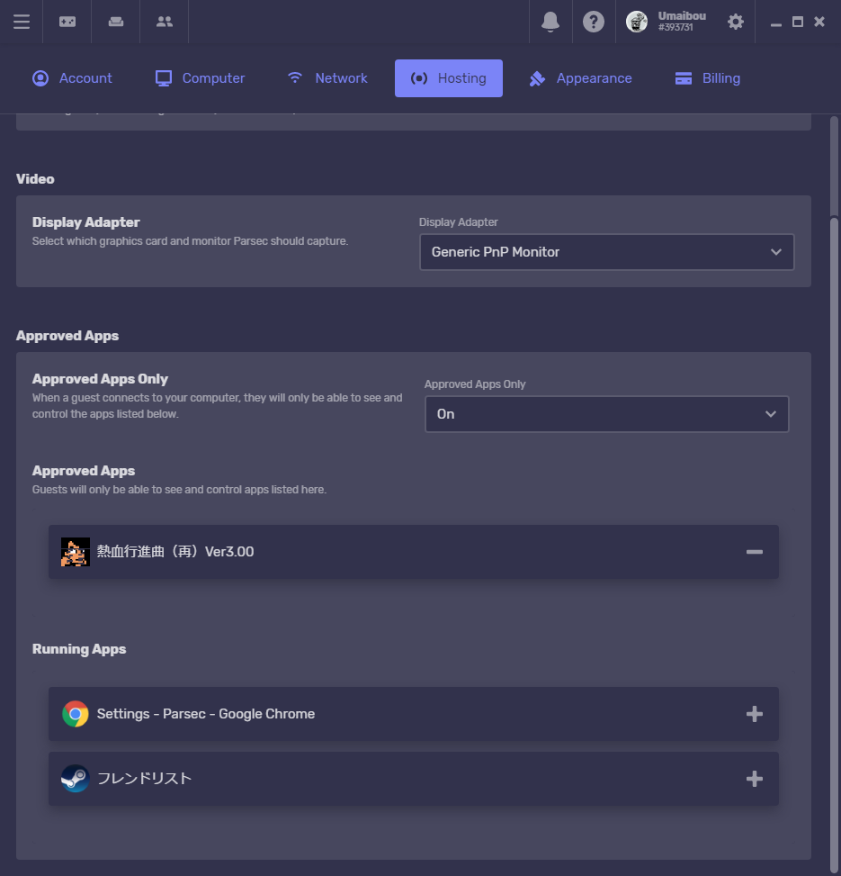This screenshot has height=876, width=841.
Task: Click the Video section heading
Action: pos(35,179)
